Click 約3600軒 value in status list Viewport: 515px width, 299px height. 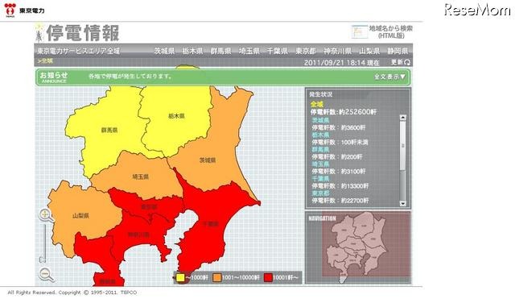353,127
